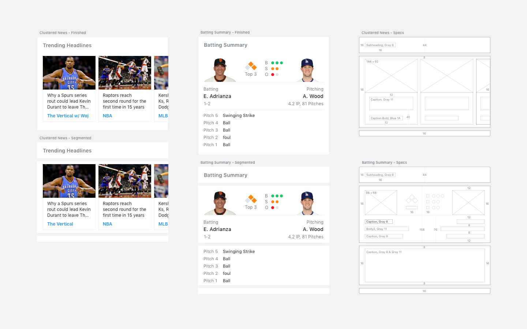
Task: Click 'Batting Summary' heading in Segmented artboard
Action: pyautogui.click(x=225, y=175)
